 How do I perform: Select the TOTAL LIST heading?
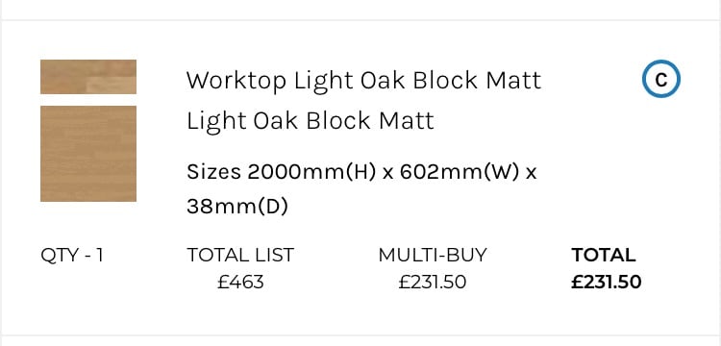240,255
